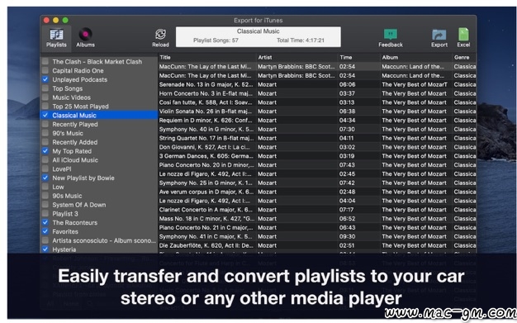Select Cosi fan tutte, K. 588 row

click(317, 102)
